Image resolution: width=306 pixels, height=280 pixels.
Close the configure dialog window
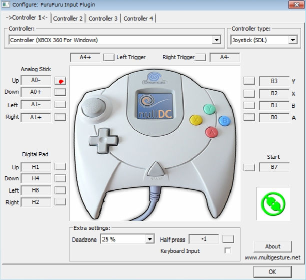click(296, 5)
